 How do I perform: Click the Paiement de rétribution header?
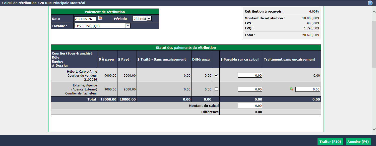point(105,12)
